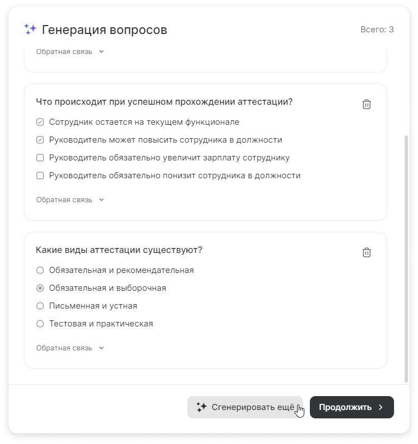The width and height of the screenshot is (418, 444).
Task: Click the arrow icon in Продолжить button
Action: click(381, 407)
